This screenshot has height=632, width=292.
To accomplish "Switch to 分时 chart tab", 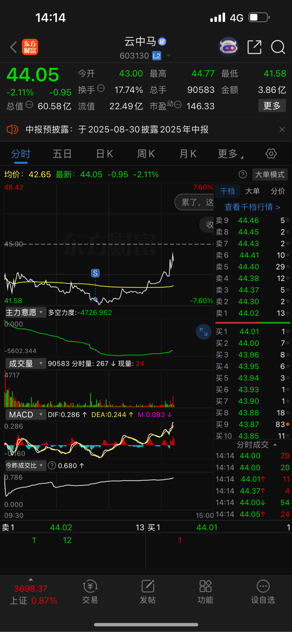I will 21,154.
